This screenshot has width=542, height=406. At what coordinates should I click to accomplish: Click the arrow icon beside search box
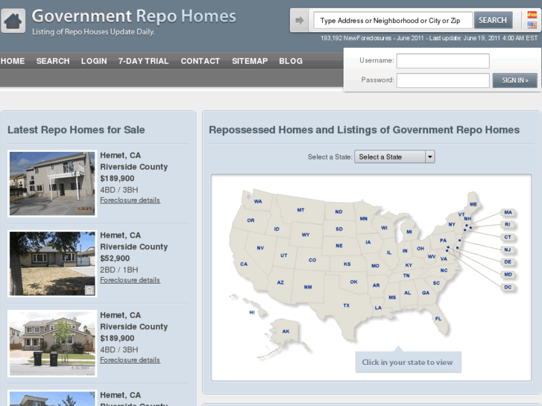(x=300, y=20)
